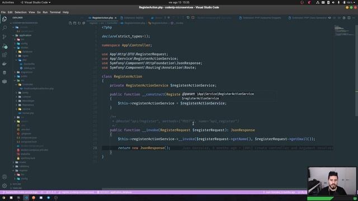
Task: Open View menu
Action: pos(32,12)
